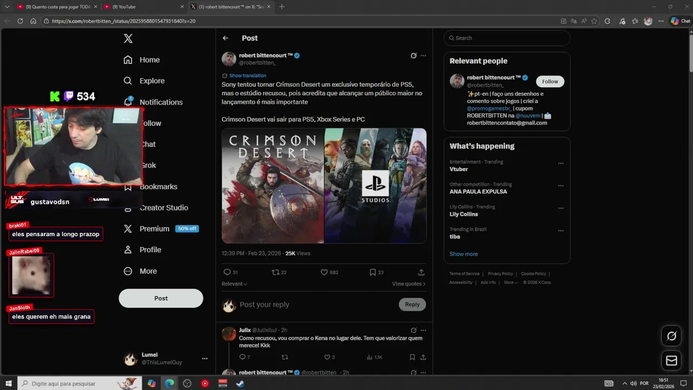Like Julix reply with 3 likes

[329, 357]
